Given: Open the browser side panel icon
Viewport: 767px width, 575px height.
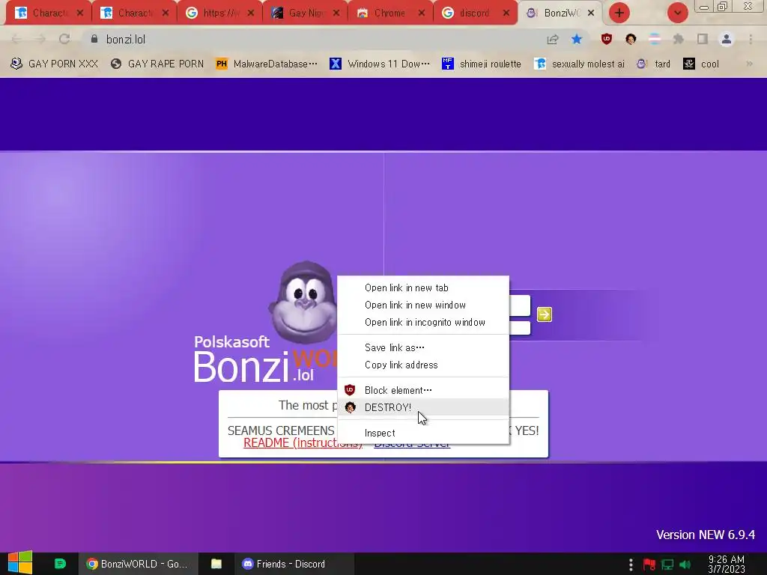Looking at the screenshot, I should tap(703, 39).
